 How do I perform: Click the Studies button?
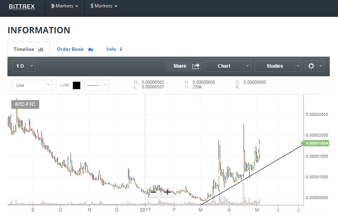click(x=275, y=66)
